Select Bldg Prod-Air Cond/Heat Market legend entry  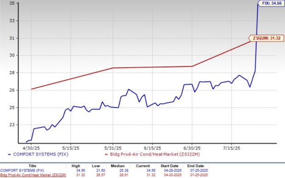tap(152, 154)
